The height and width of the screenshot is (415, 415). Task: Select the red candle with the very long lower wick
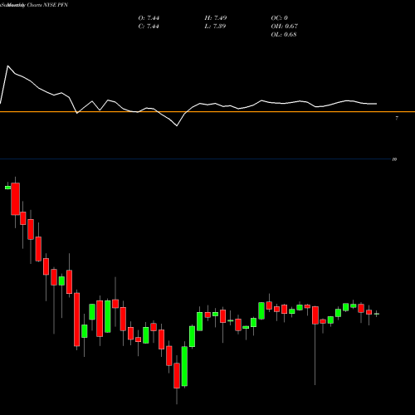pyautogui.click(x=315, y=315)
